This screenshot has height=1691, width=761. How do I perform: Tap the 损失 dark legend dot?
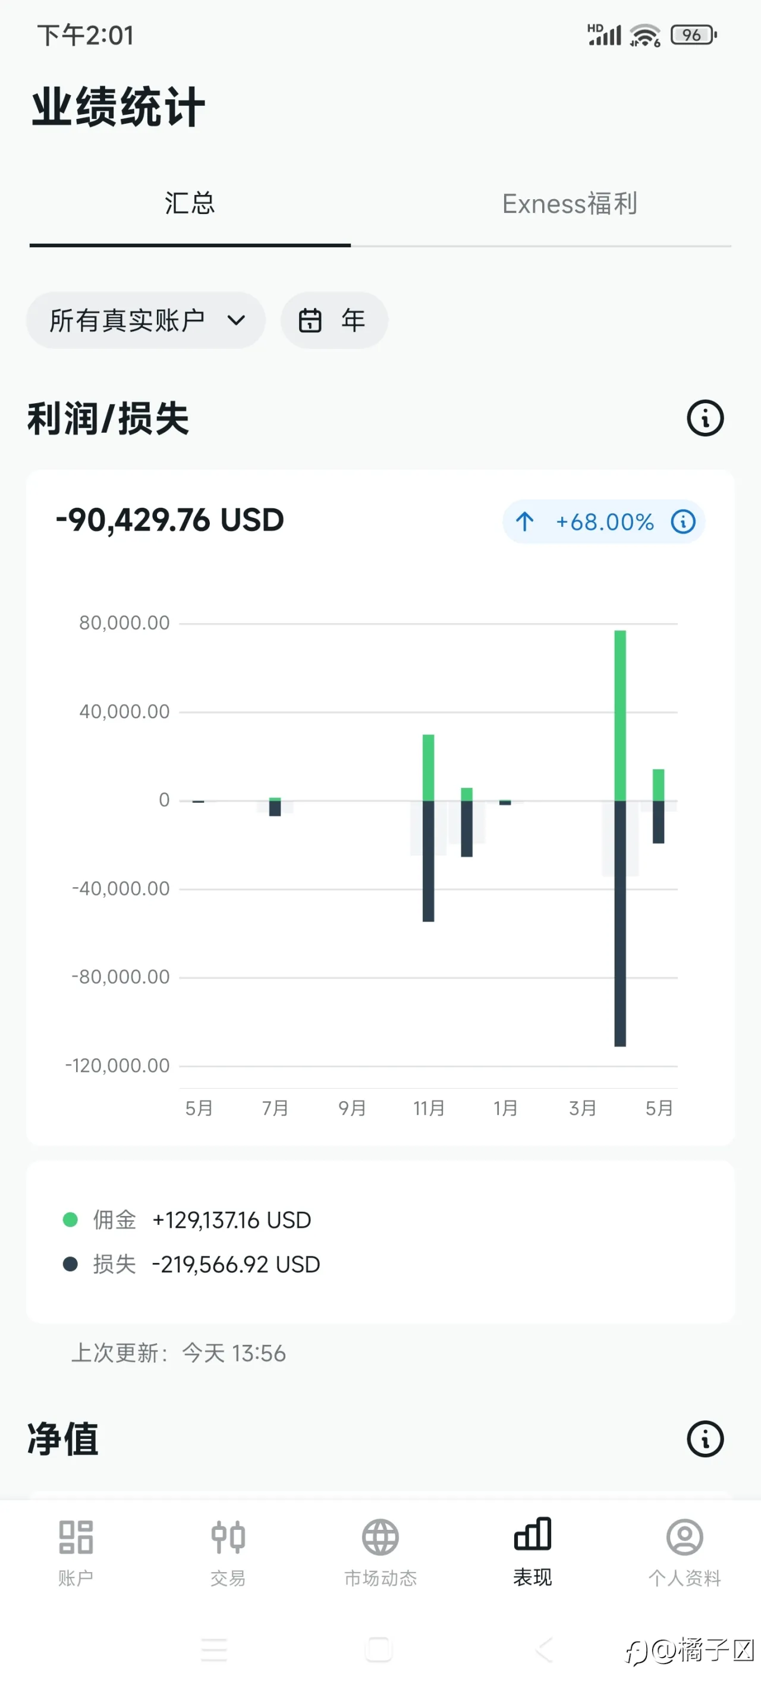click(70, 1264)
